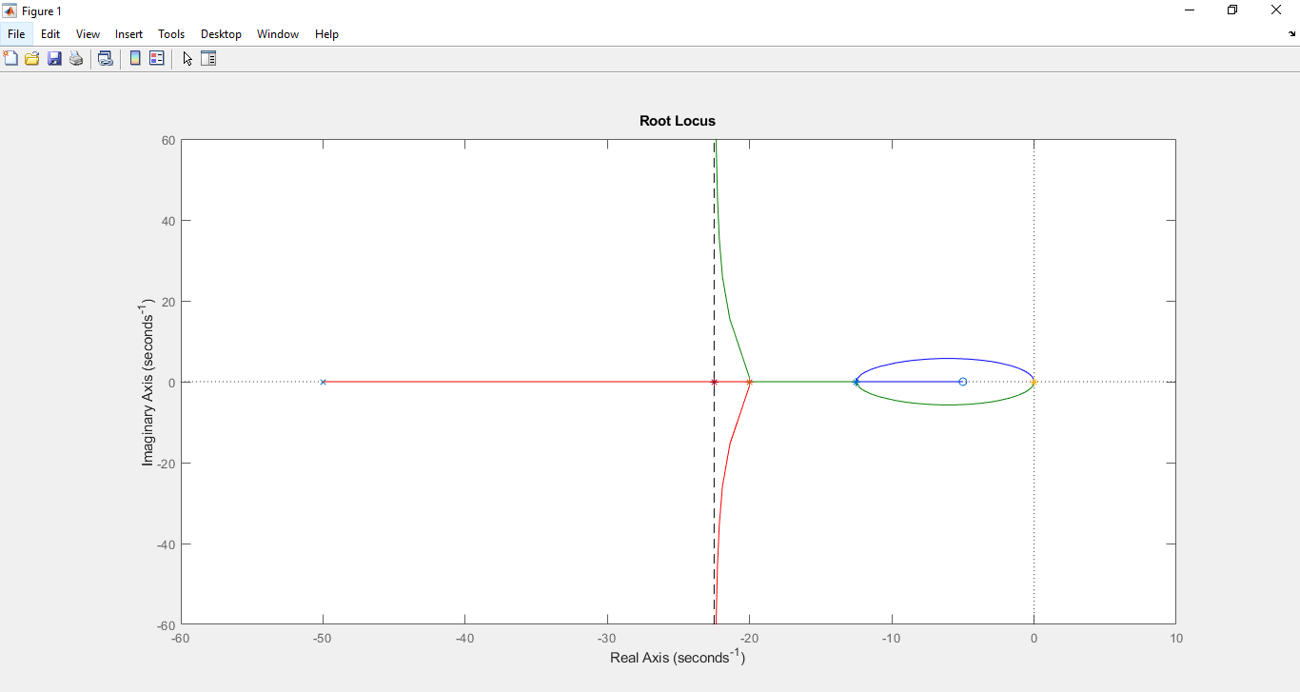Screen dimensions: 1300x692
Task: Click the y-axis tick label -40
Action: 166,544
